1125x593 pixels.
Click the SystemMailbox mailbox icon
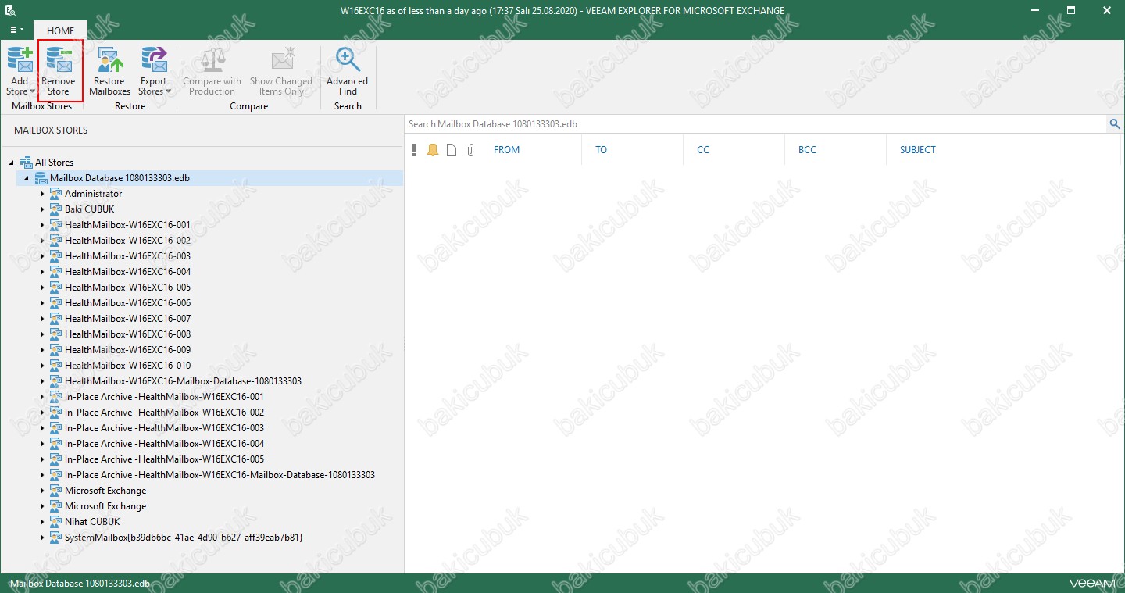coord(55,538)
